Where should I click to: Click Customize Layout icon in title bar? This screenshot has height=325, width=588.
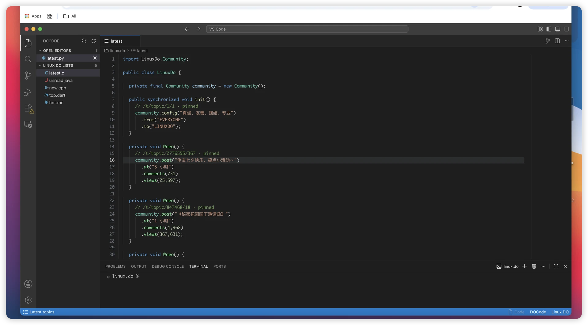(540, 29)
